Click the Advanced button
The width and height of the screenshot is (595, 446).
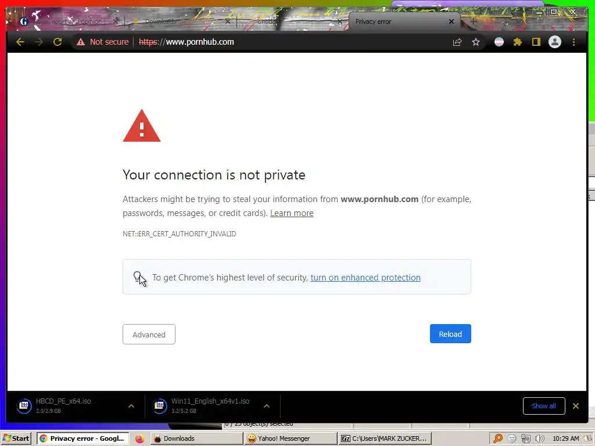point(149,334)
